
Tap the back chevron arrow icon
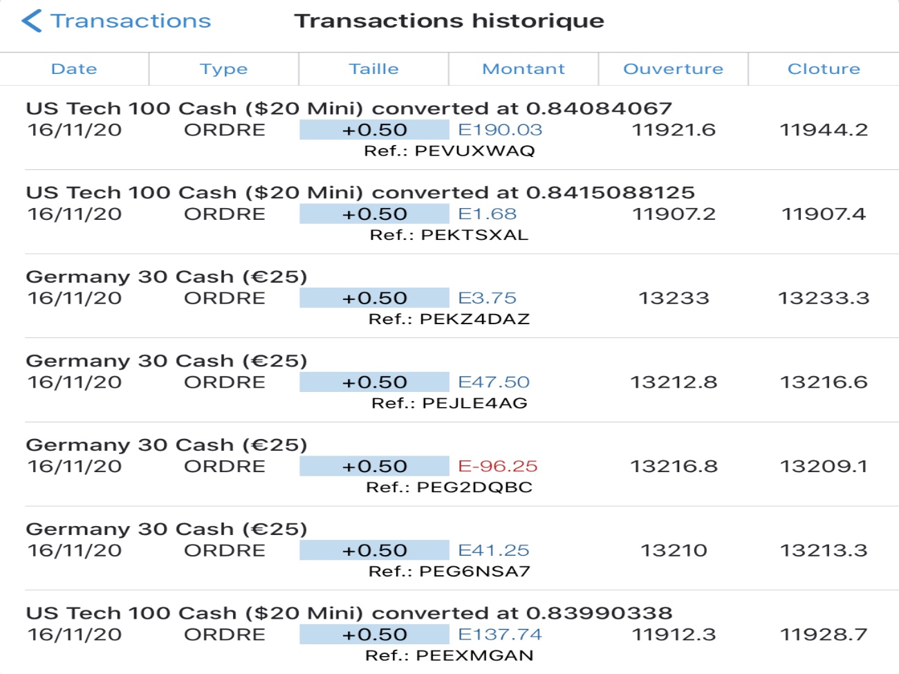32,21
